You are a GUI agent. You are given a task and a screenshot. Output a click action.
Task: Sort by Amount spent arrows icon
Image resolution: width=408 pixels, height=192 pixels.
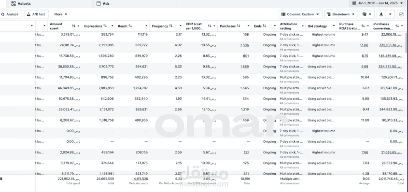74,26
